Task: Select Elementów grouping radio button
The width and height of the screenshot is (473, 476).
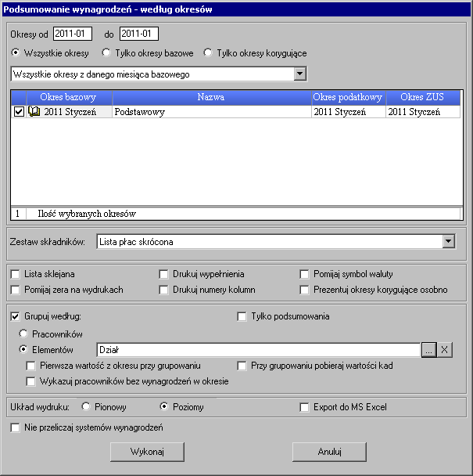Action: click(x=23, y=349)
